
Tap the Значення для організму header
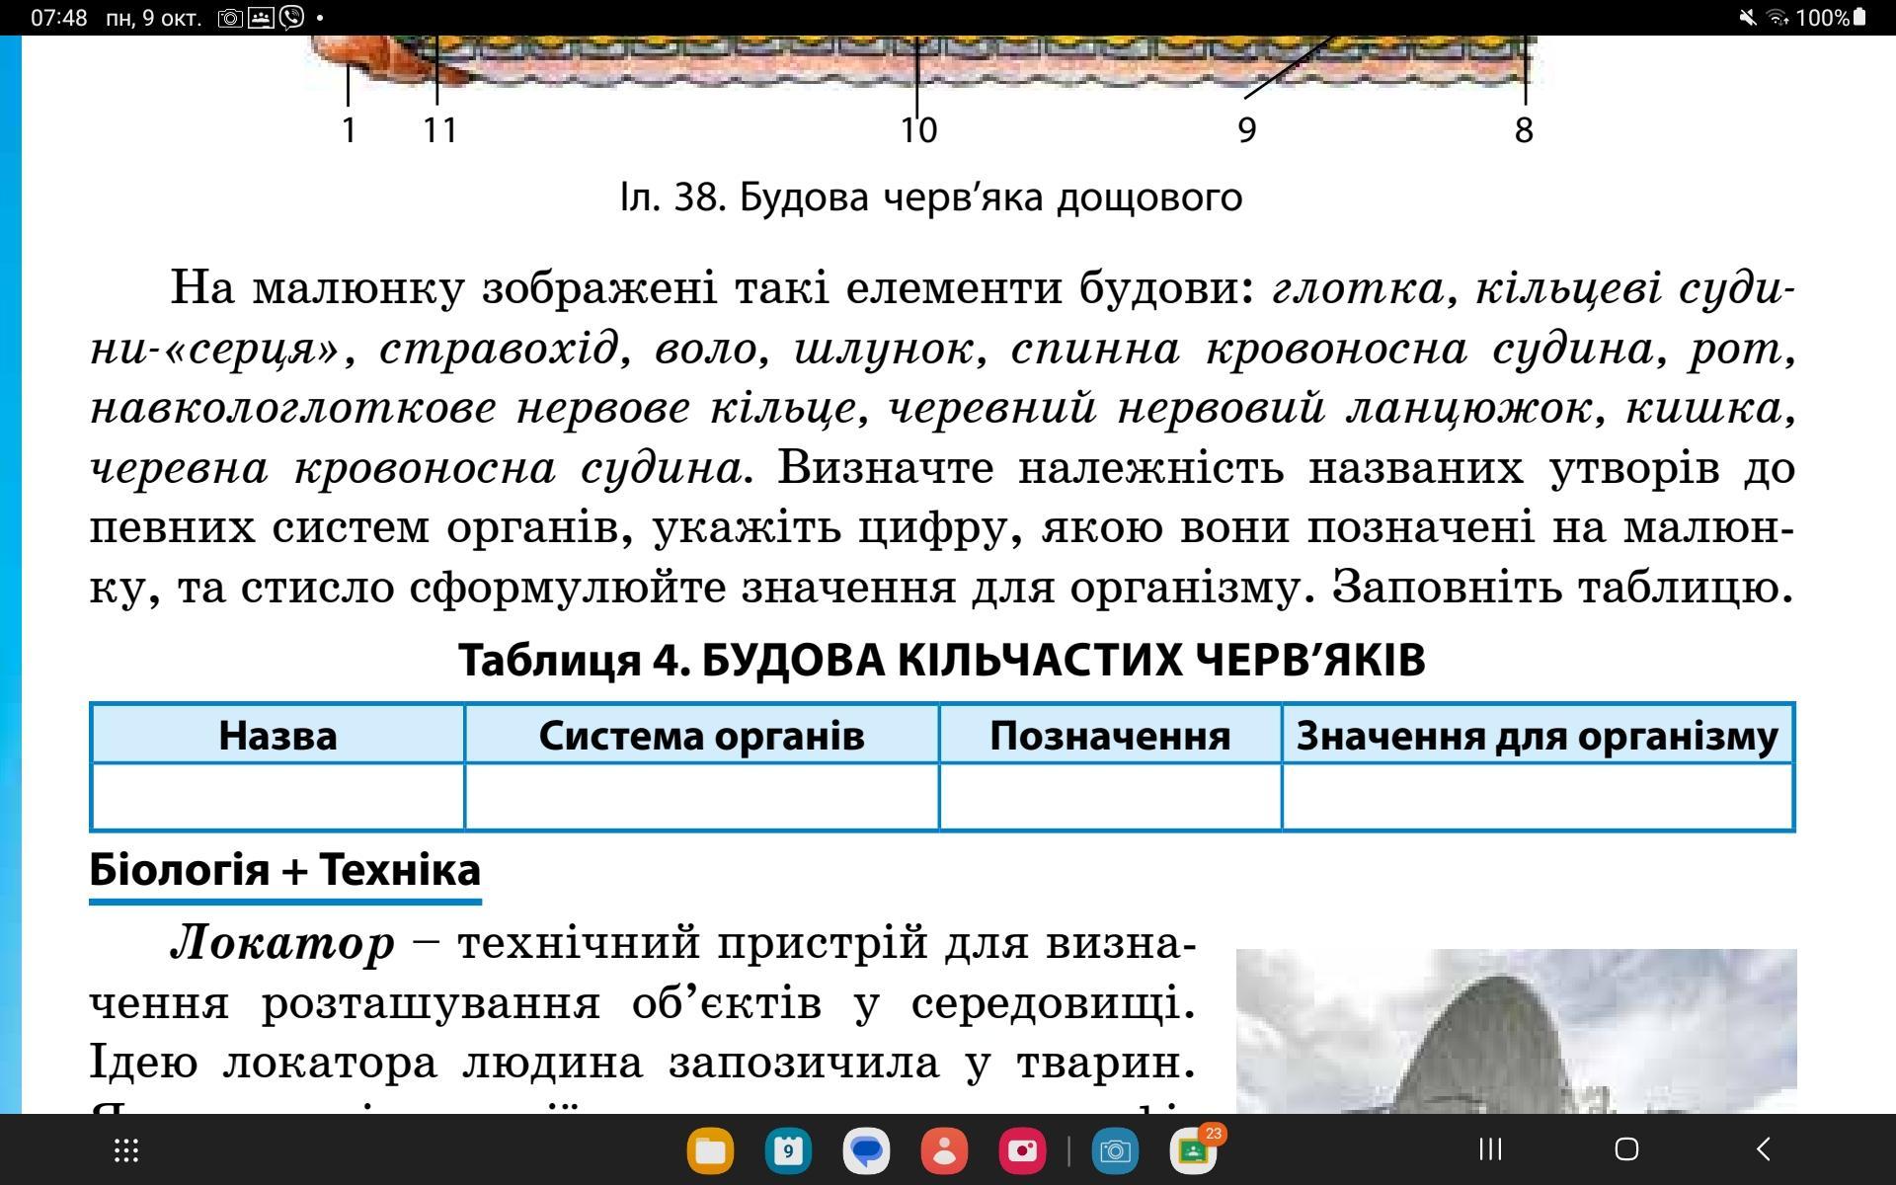point(1537,736)
